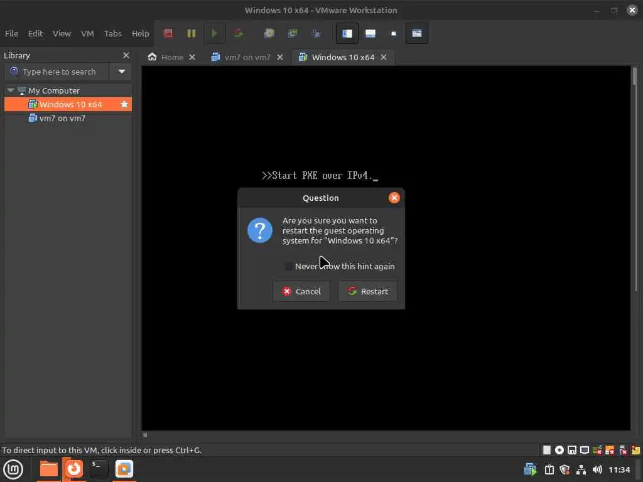Open the Tabs menu
Image resolution: width=643 pixels, height=482 pixels.
tap(113, 33)
